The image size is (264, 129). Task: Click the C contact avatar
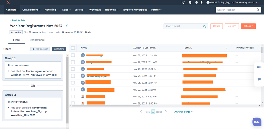(83, 90)
